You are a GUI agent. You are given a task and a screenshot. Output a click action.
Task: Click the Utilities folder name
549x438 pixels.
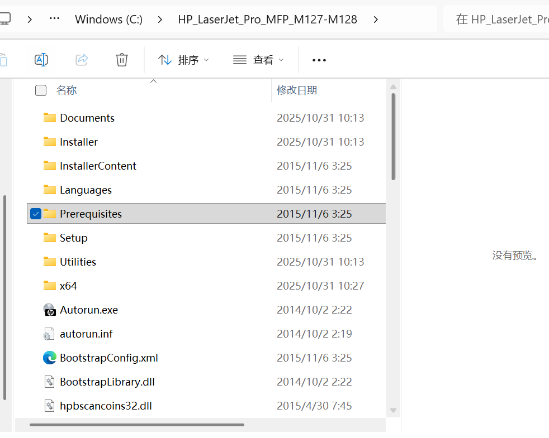click(x=78, y=262)
